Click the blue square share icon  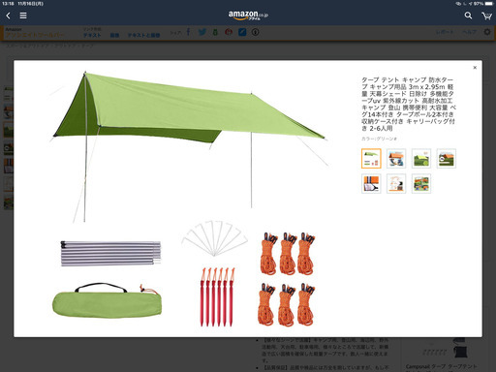(242, 32)
